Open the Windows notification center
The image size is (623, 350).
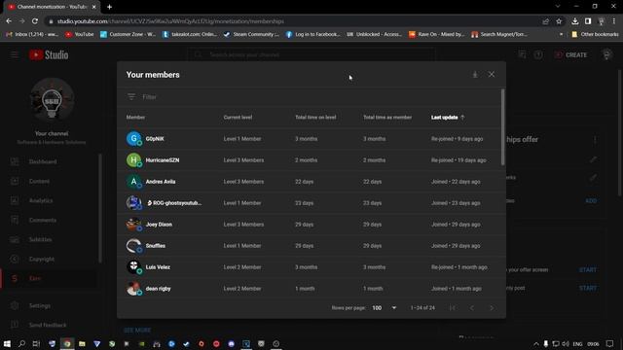610,343
